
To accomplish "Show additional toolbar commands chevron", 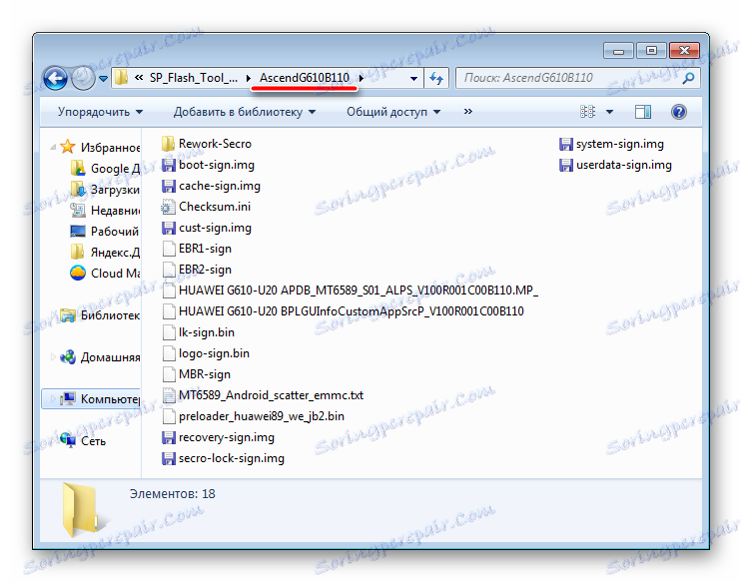I will click(x=468, y=112).
